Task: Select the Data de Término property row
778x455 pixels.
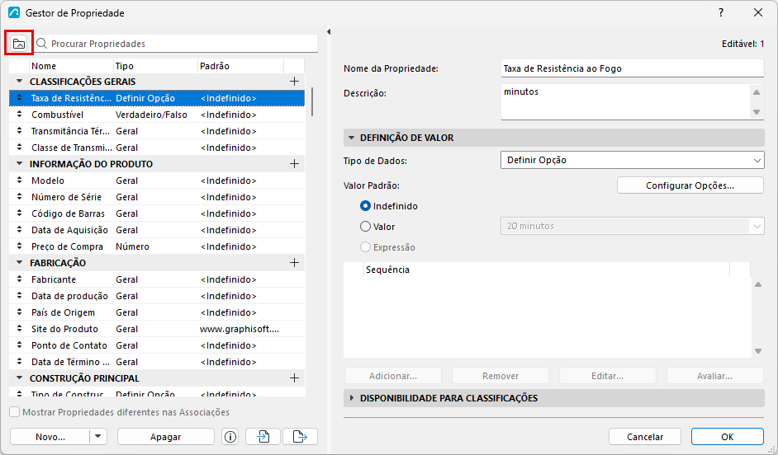Action: (157, 362)
